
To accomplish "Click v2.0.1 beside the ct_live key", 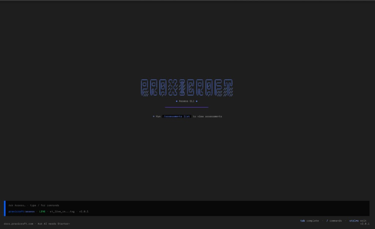I will click(84, 212).
